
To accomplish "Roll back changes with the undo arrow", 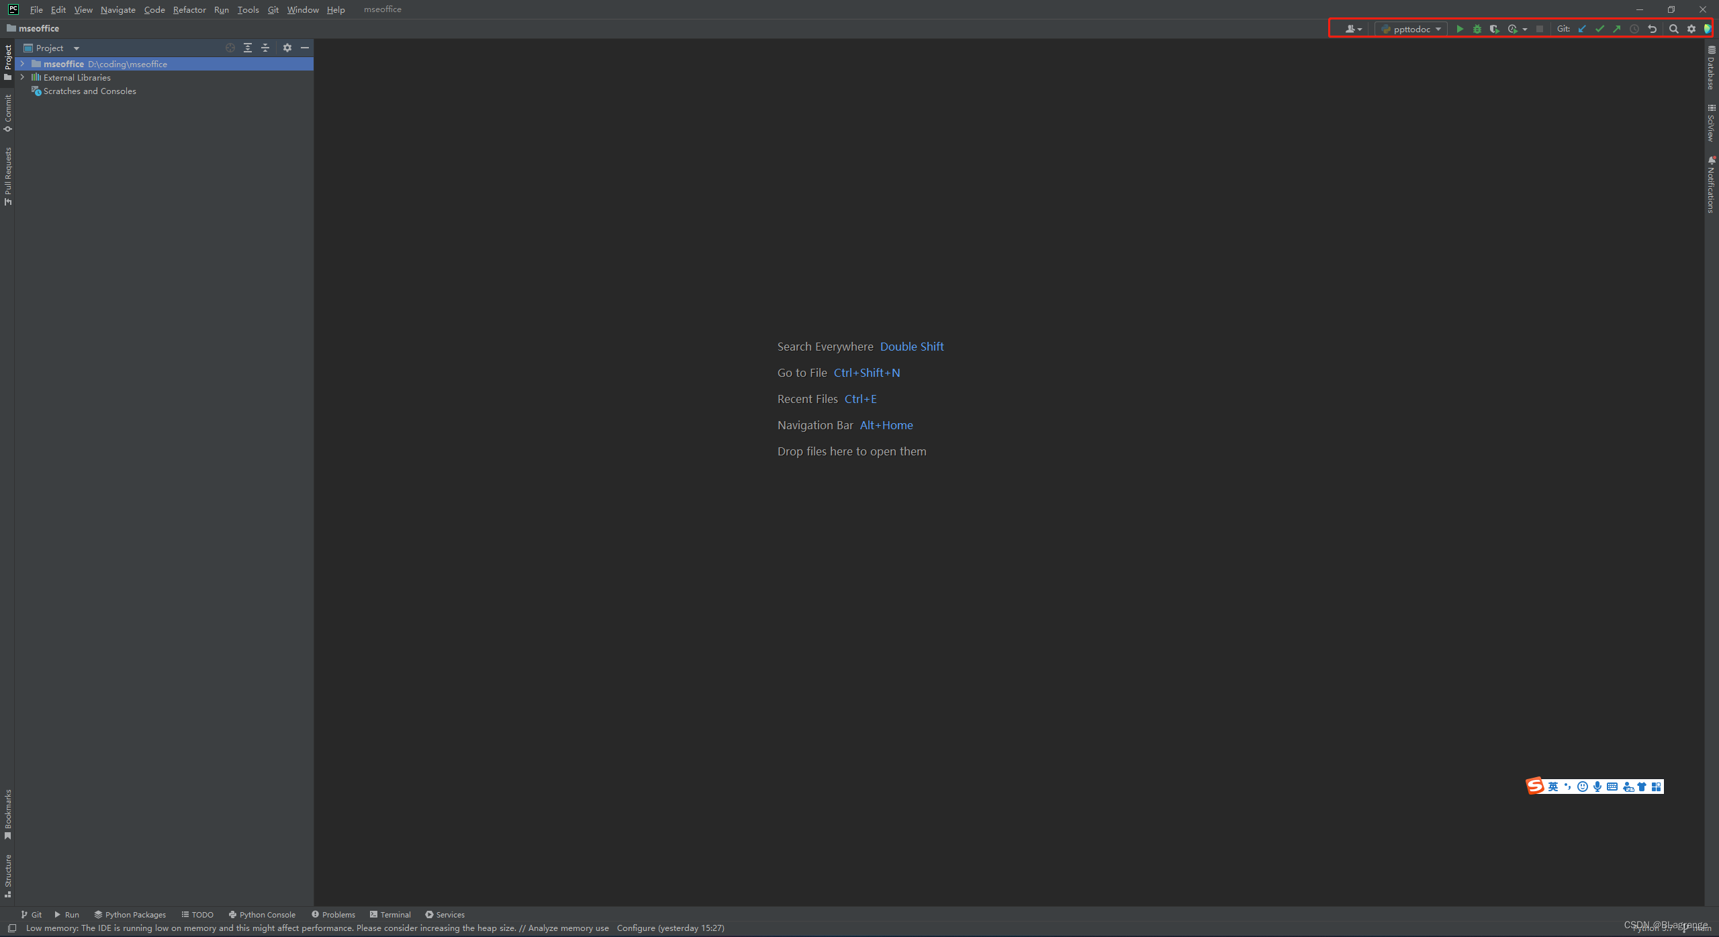I will tap(1653, 29).
